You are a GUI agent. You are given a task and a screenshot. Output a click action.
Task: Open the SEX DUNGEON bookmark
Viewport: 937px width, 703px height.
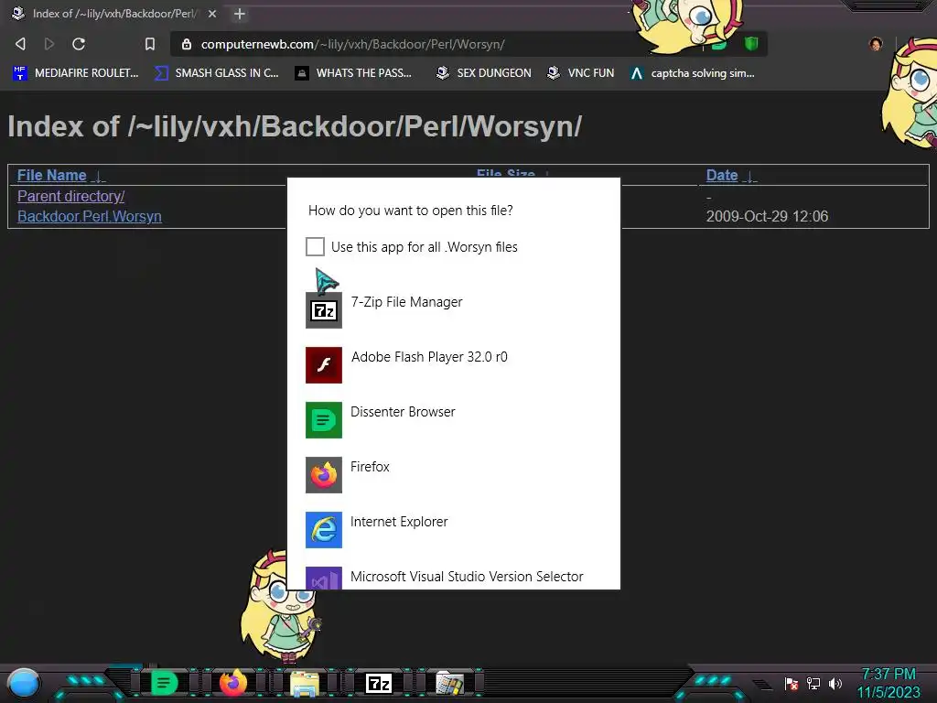484,73
